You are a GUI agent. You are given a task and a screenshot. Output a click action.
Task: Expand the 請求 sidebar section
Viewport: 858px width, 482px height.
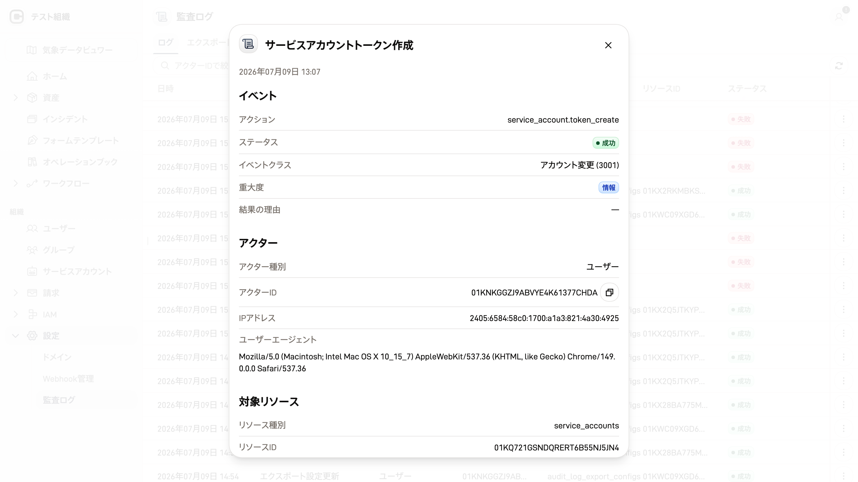16,293
